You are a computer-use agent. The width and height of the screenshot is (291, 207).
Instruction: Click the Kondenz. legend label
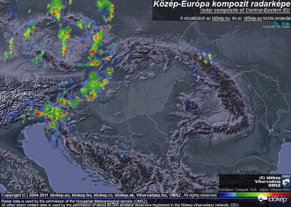[x=226, y=190]
